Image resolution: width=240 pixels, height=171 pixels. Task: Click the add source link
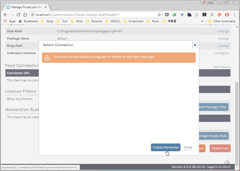[222, 67]
